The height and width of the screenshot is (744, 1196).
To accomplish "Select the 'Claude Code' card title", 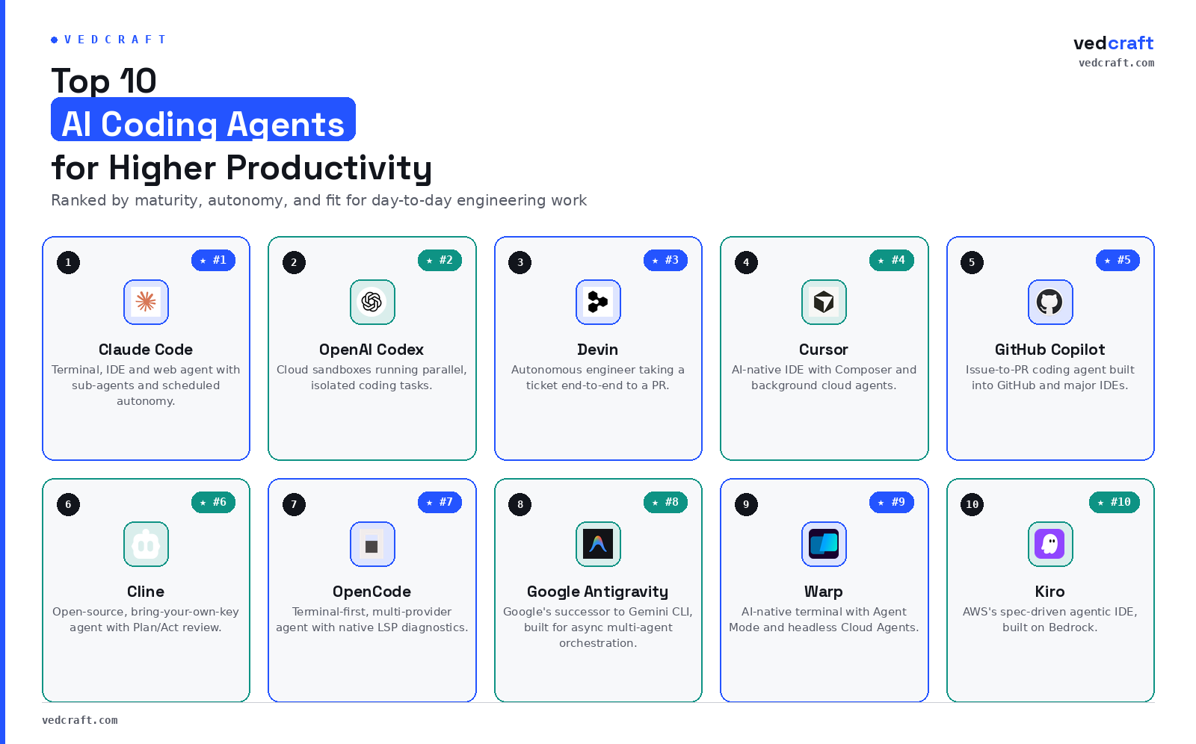I will pos(146,350).
